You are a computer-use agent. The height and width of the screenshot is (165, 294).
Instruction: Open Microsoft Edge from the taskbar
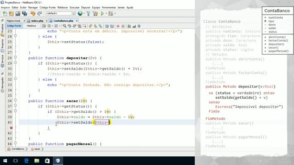tap(26, 161)
